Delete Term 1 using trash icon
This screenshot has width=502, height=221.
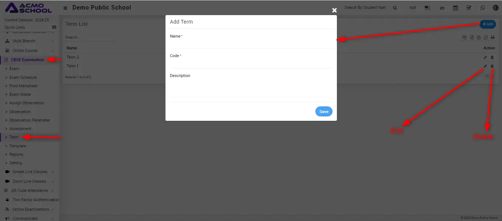(x=492, y=66)
